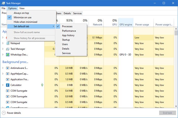Click the vertical scrollbar down arrow
Screen dimensions: 178x118
pyautogui.click(x=176, y=106)
